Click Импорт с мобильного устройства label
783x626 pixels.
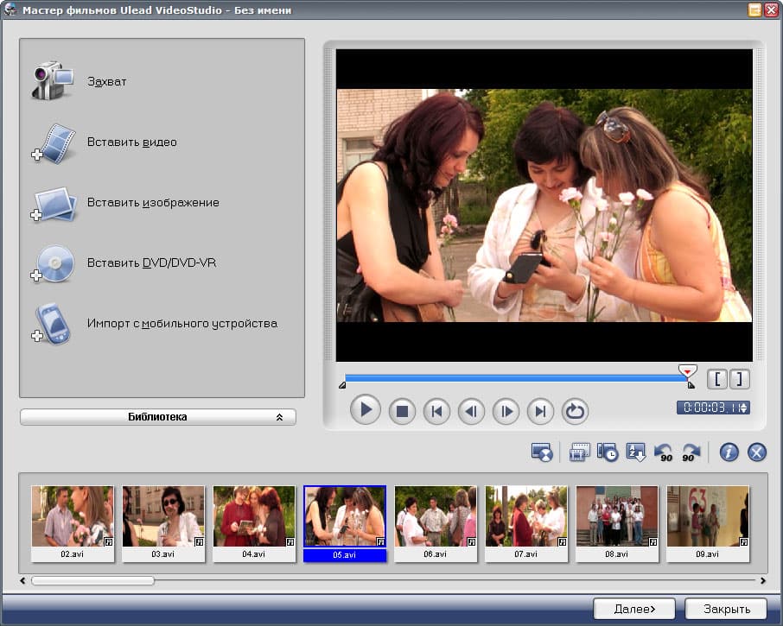(x=181, y=324)
